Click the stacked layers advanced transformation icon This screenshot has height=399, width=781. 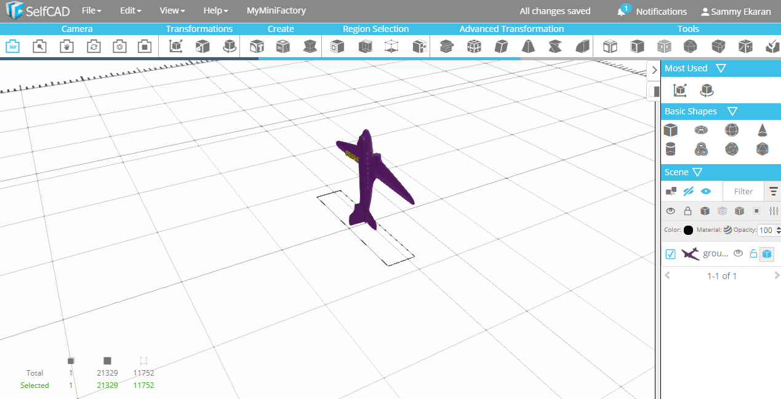pyautogui.click(x=447, y=46)
